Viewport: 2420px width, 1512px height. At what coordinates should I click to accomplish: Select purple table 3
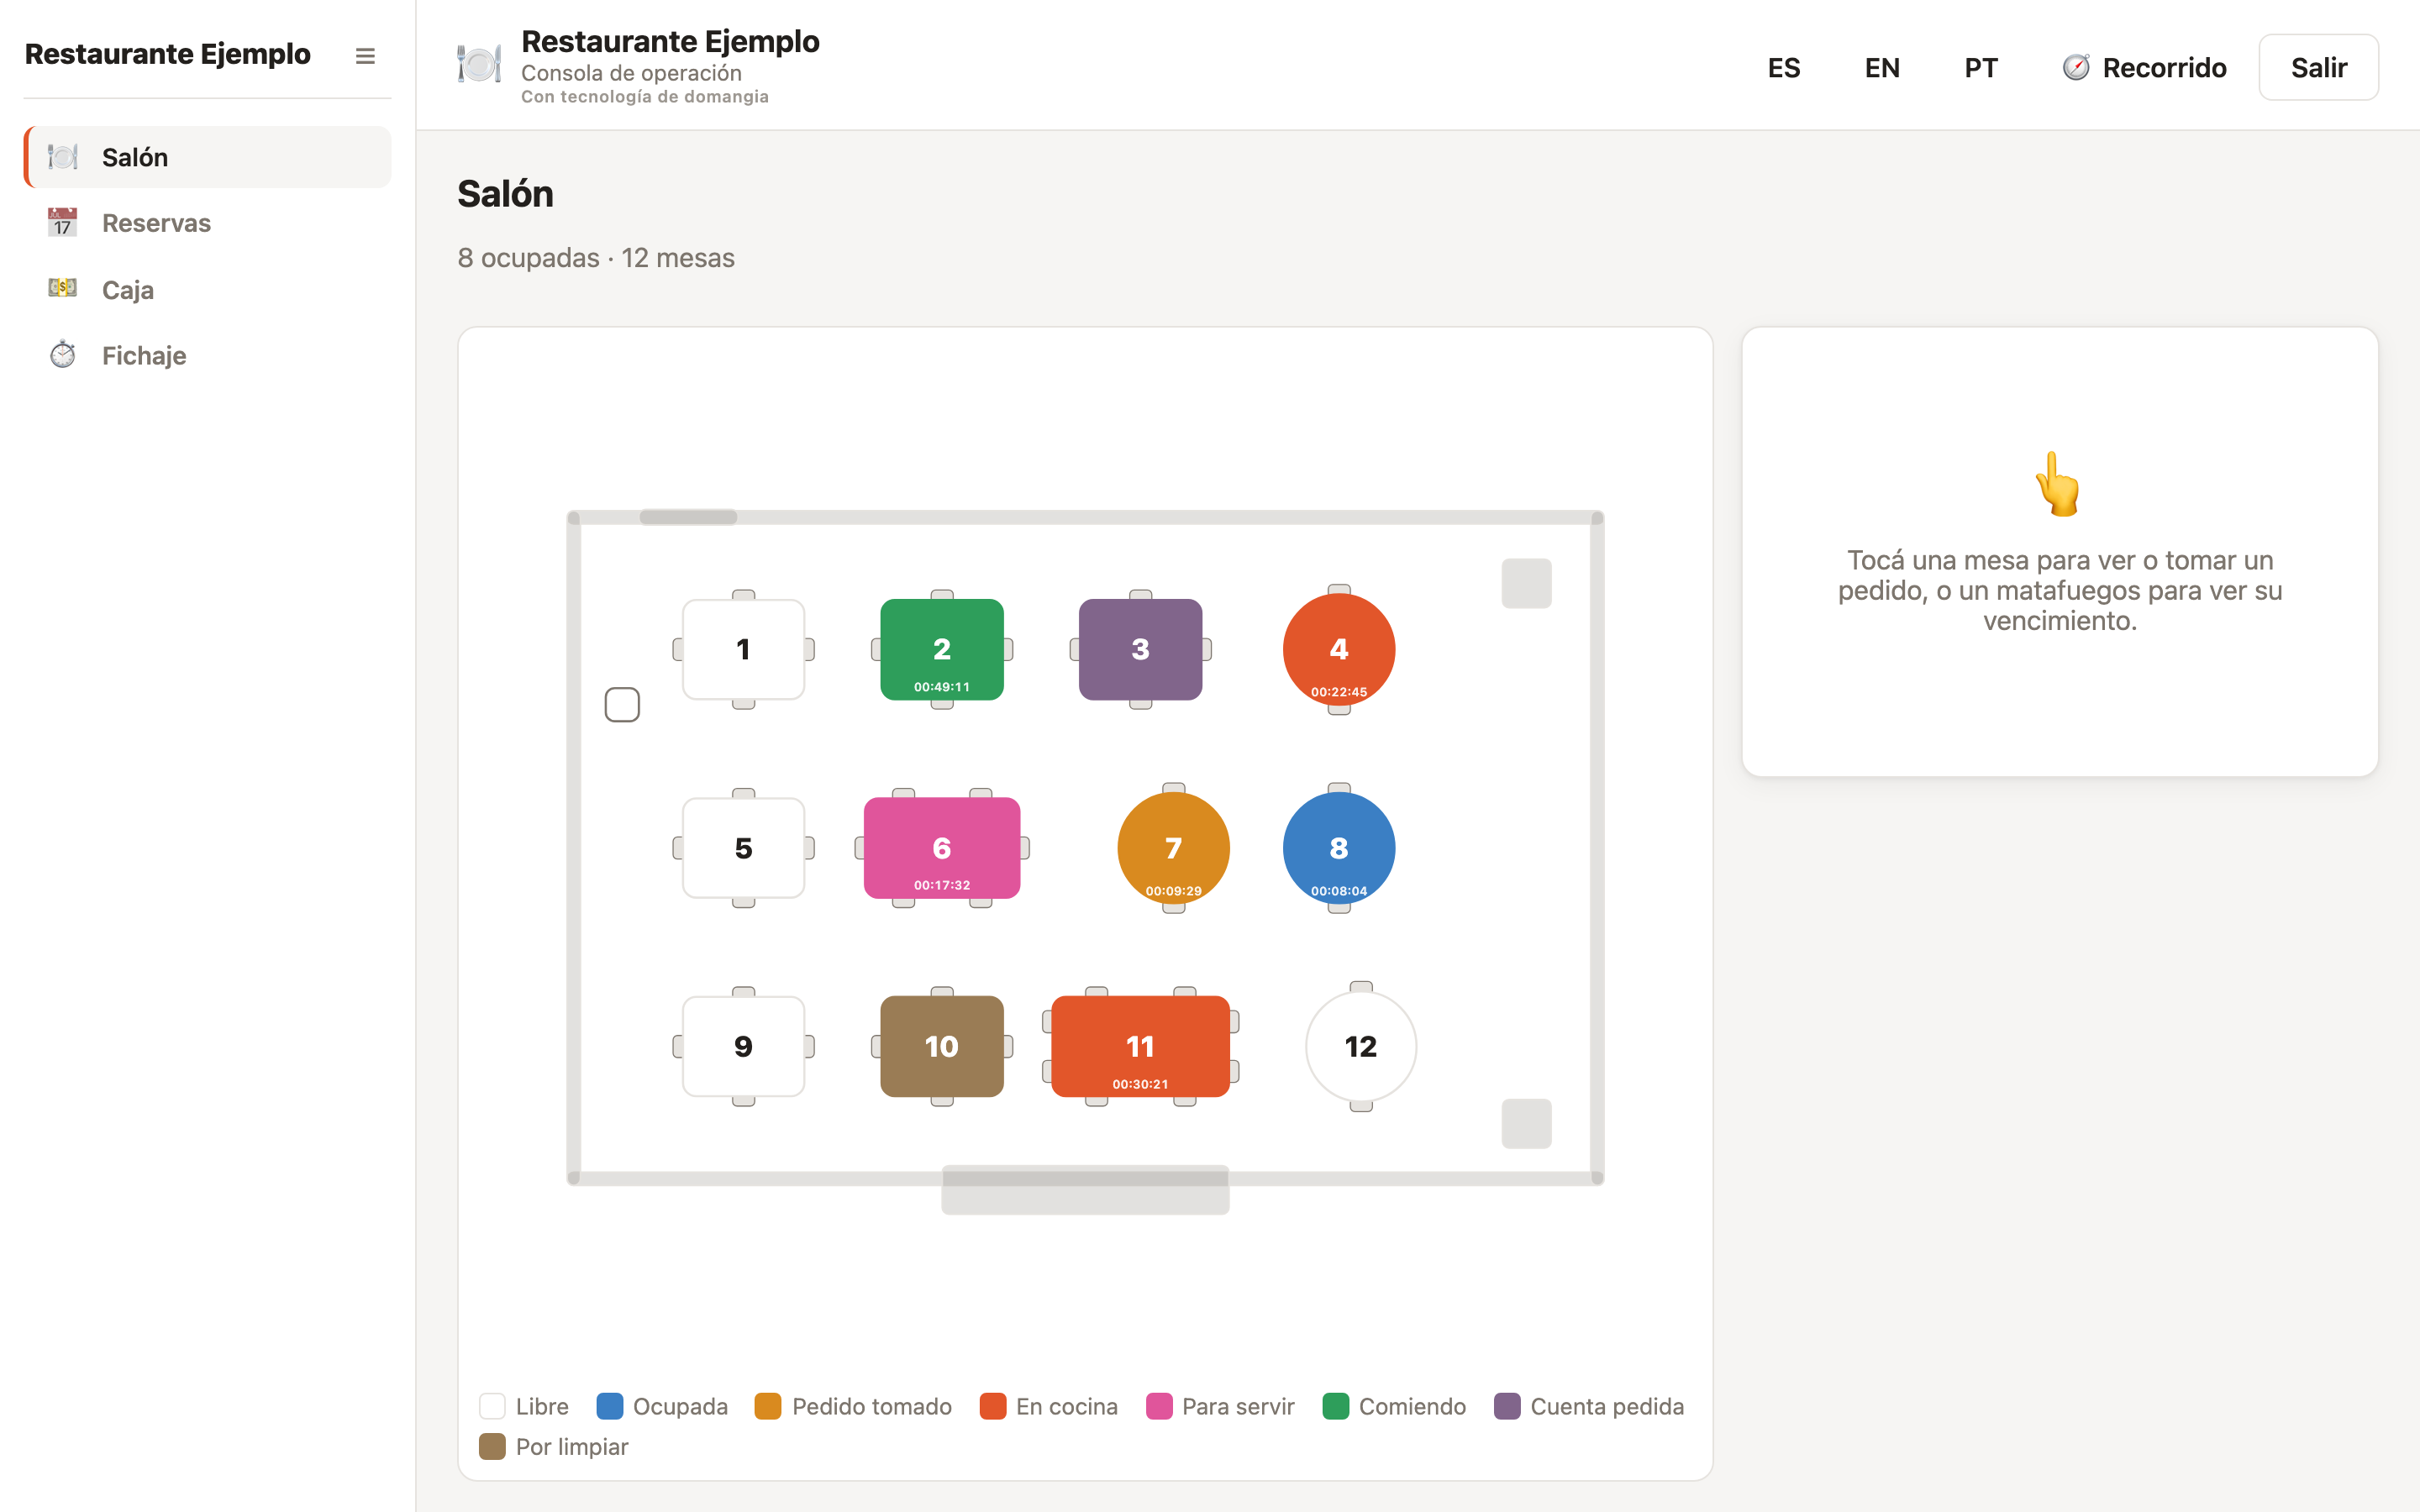[x=1140, y=649]
